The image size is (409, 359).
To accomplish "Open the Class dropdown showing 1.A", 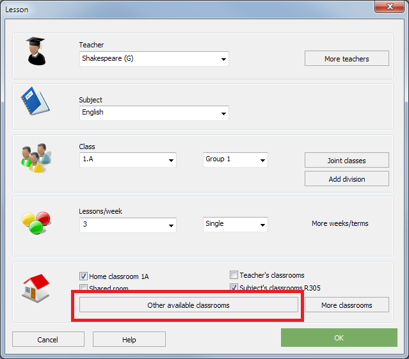I will pos(171,160).
